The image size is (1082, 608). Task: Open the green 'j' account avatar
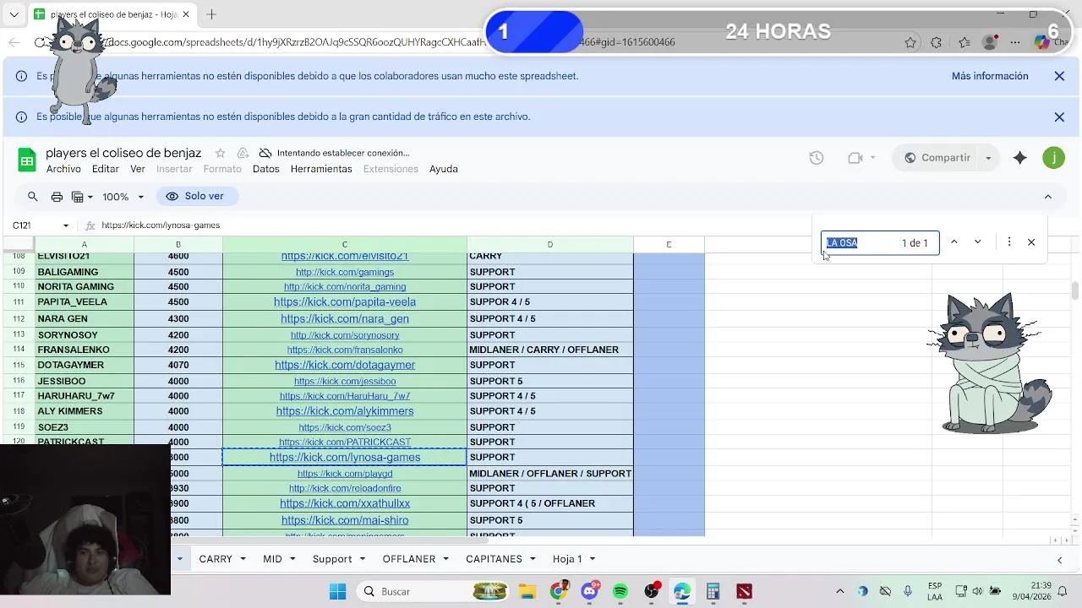1053,158
